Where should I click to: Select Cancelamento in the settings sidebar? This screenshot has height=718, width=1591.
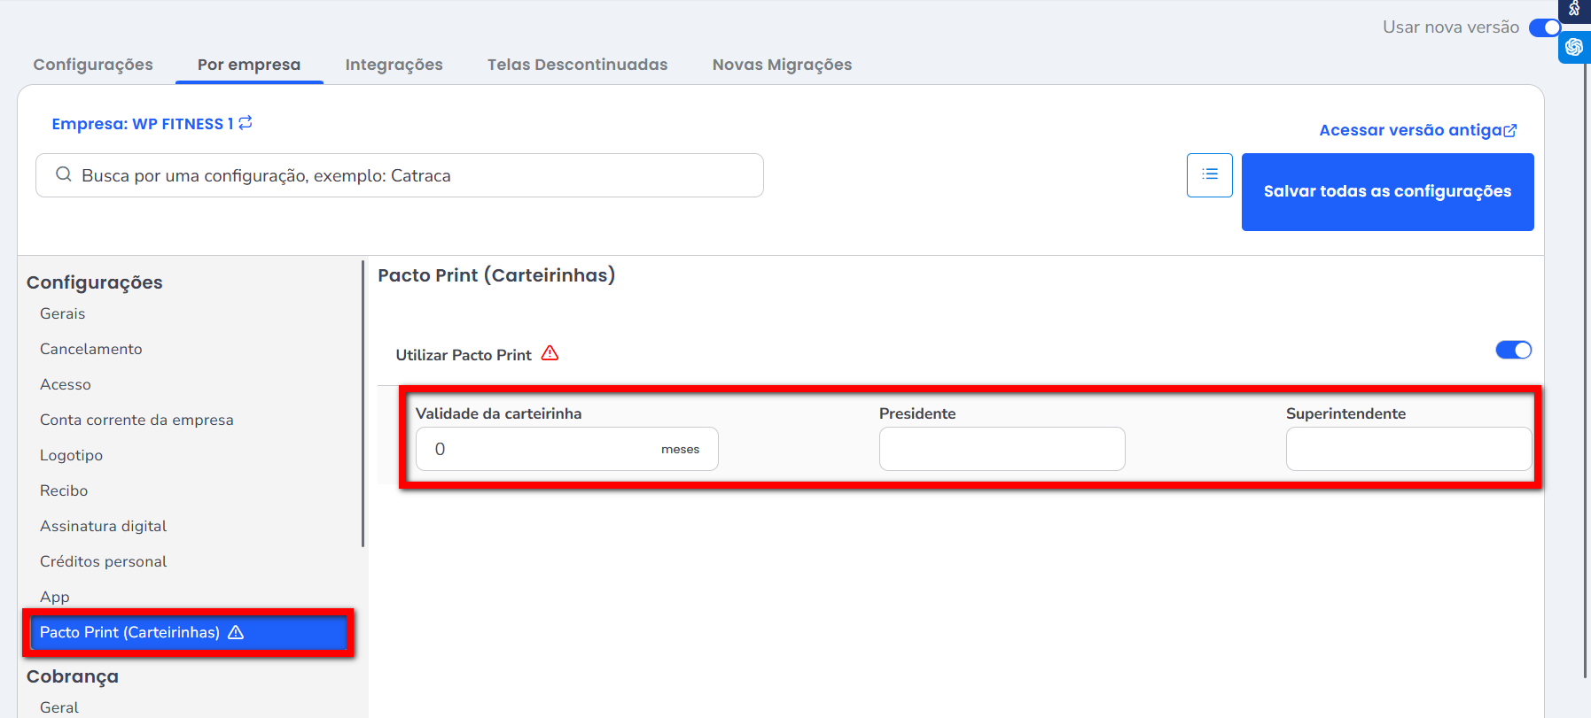pyautogui.click(x=90, y=349)
